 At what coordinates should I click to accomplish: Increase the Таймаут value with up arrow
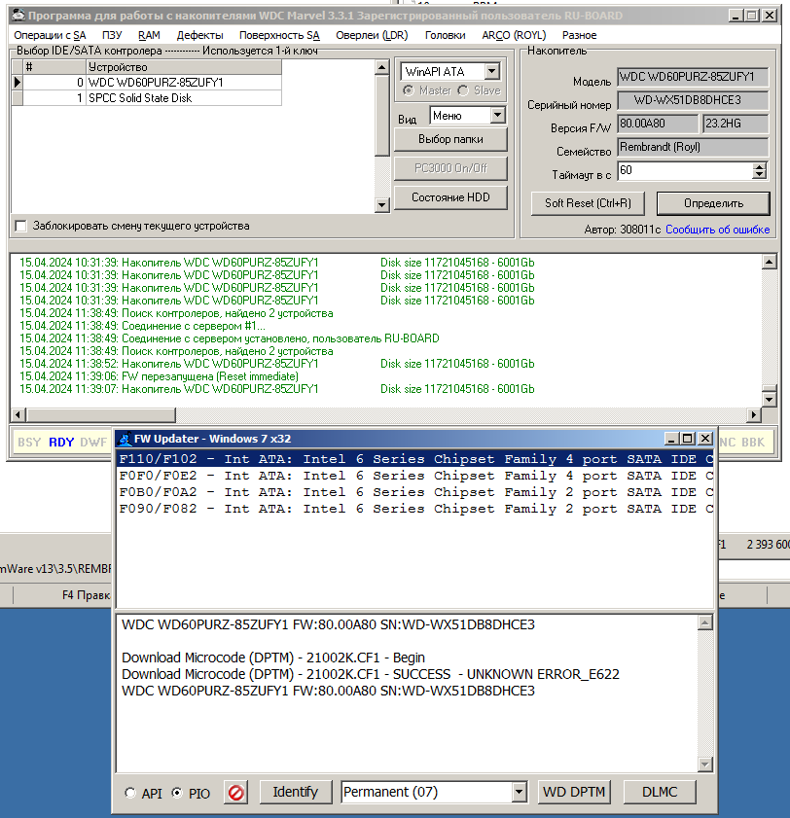tap(760, 167)
